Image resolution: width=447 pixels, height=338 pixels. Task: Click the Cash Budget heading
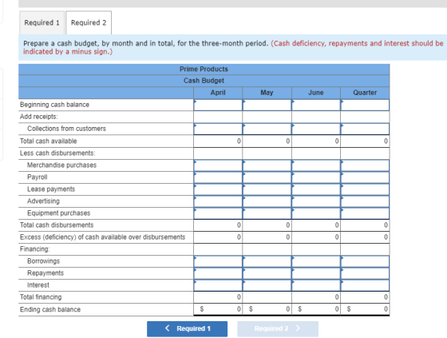point(204,81)
